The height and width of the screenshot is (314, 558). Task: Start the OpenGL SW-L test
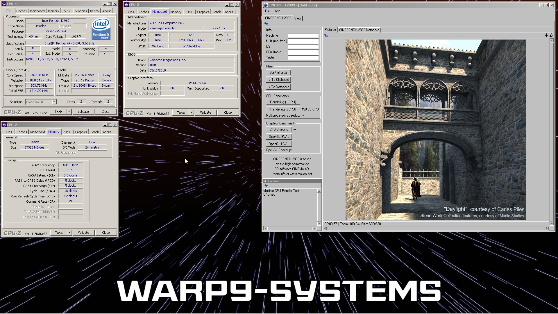[279, 137]
